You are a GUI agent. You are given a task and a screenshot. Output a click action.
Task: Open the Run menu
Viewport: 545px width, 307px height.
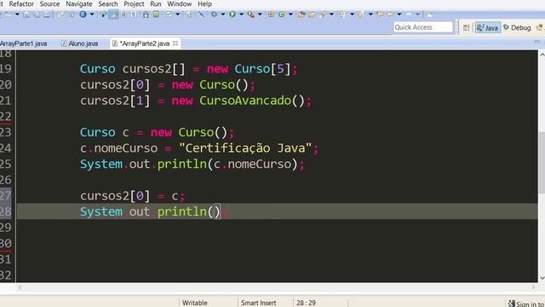click(x=155, y=3)
